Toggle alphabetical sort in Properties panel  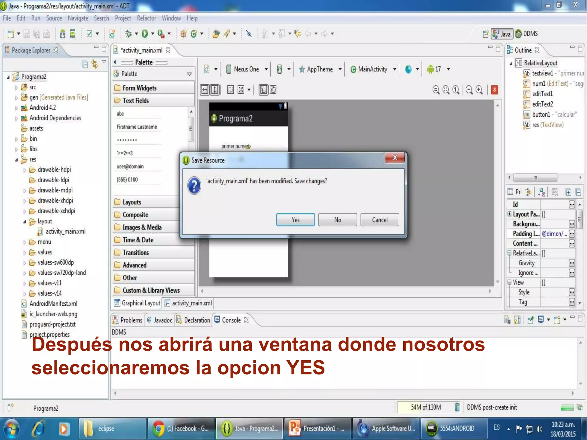(x=541, y=192)
